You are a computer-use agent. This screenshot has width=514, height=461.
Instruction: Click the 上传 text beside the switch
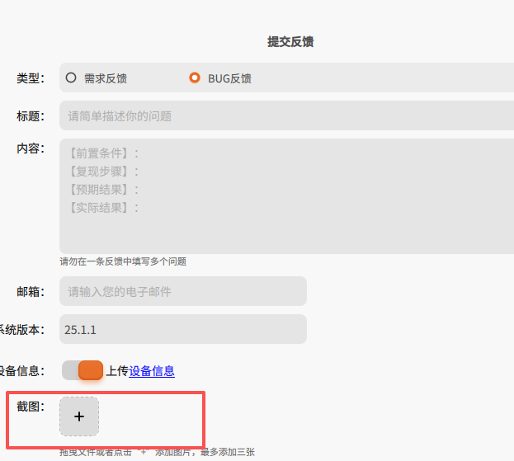(x=117, y=371)
